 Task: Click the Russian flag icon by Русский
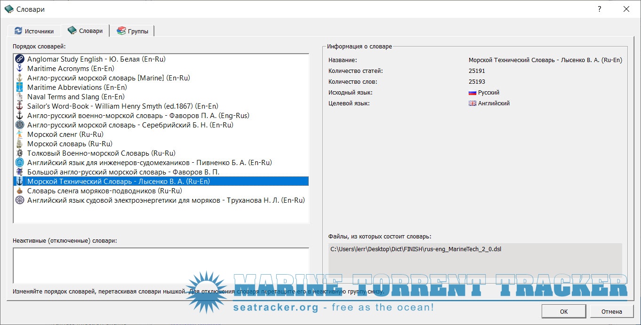473,93
